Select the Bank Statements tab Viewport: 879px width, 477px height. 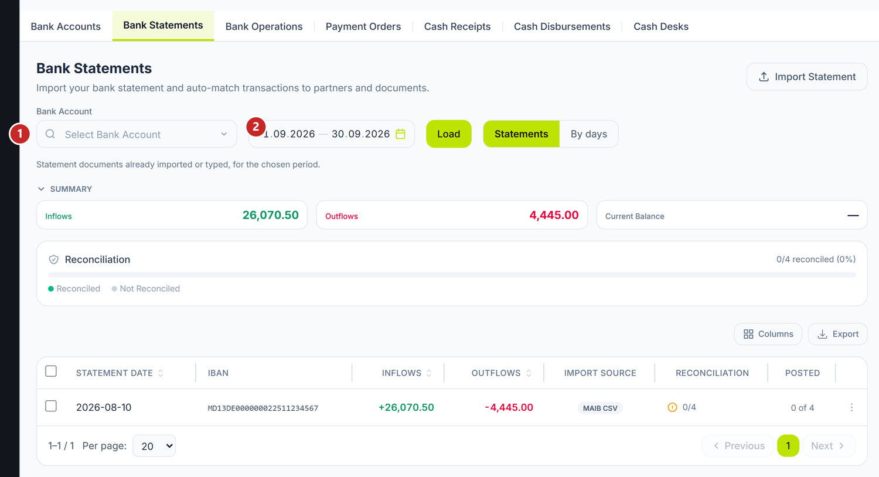(163, 26)
